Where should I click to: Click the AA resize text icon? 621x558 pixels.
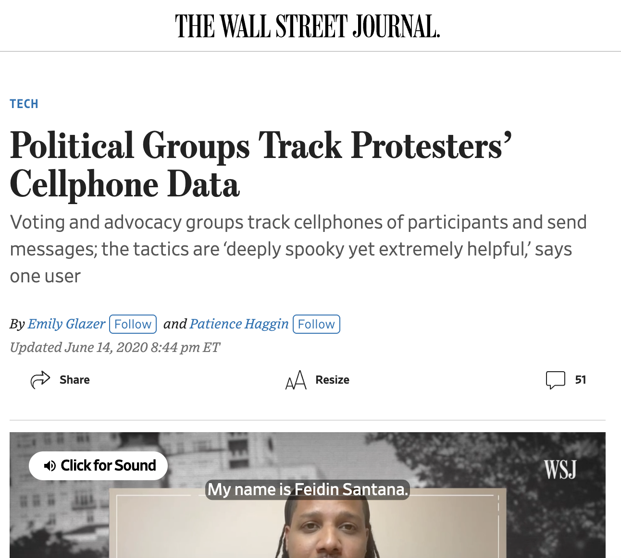coord(296,380)
